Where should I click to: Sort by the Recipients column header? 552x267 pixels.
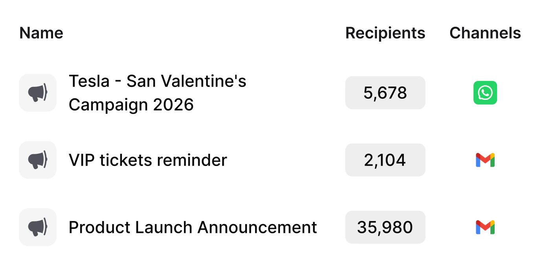pyautogui.click(x=385, y=33)
